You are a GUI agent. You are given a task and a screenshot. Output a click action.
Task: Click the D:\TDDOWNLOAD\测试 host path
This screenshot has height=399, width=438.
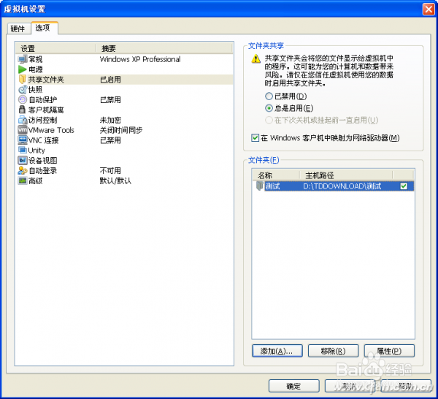click(x=342, y=186)
